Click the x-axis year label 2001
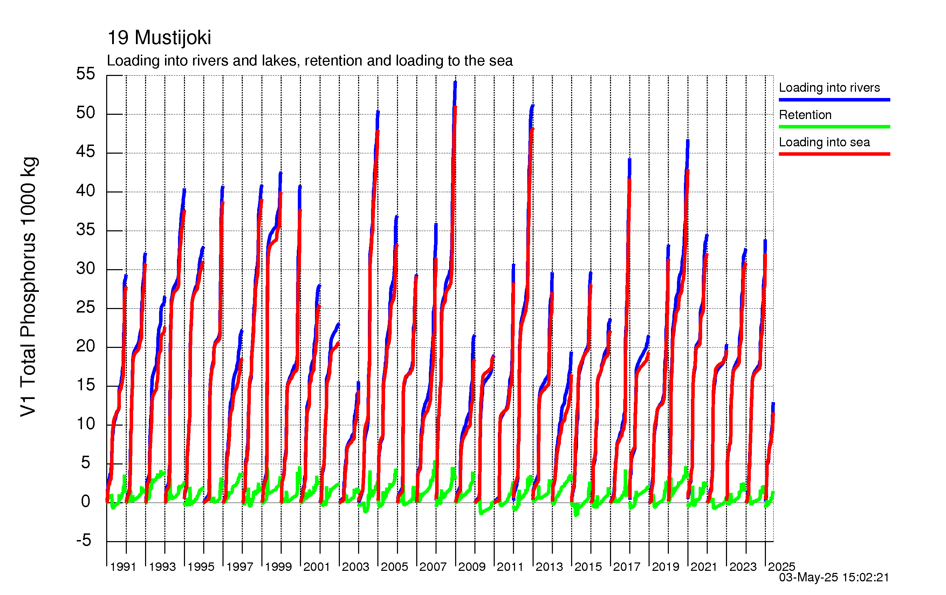 (317, 567)
